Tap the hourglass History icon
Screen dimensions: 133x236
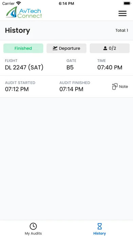pyautogui.click(x=99, y=227)
